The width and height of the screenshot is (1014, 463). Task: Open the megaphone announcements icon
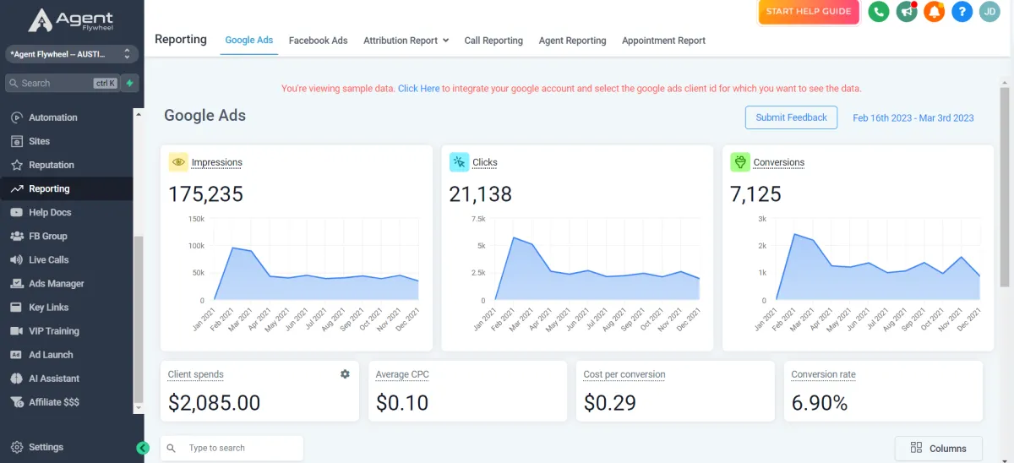pyautogui.click(x=907, y=12)
